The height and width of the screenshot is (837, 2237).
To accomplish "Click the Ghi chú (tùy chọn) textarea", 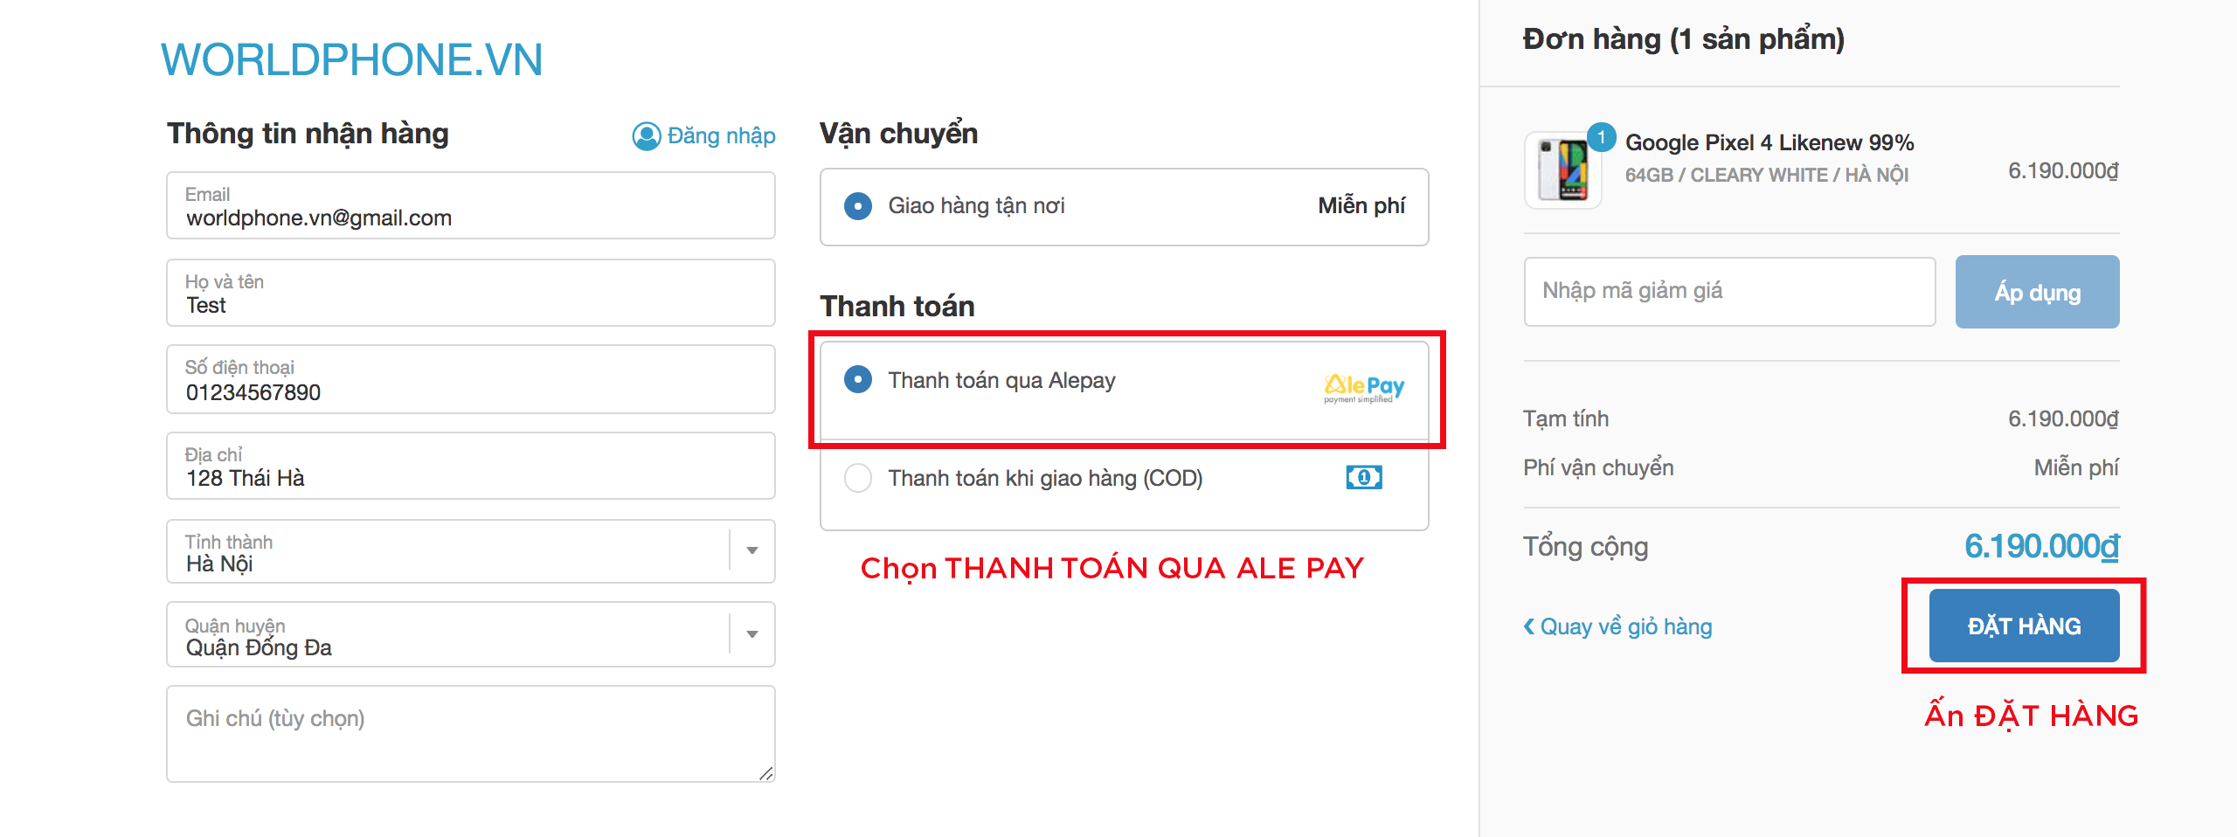I will click(x=470, y=734).
